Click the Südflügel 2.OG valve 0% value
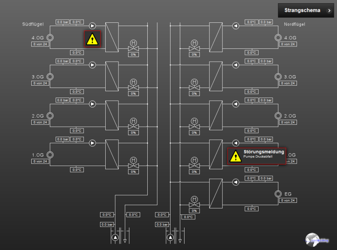 click(x=133, y=132)
